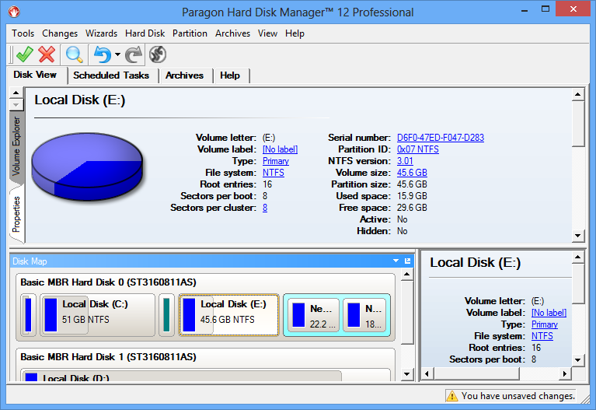Image resolution: width=596 pixels, height=410 pixels.
Task: Collapse the properties panel with the up arrow
Action: (16, 95)
